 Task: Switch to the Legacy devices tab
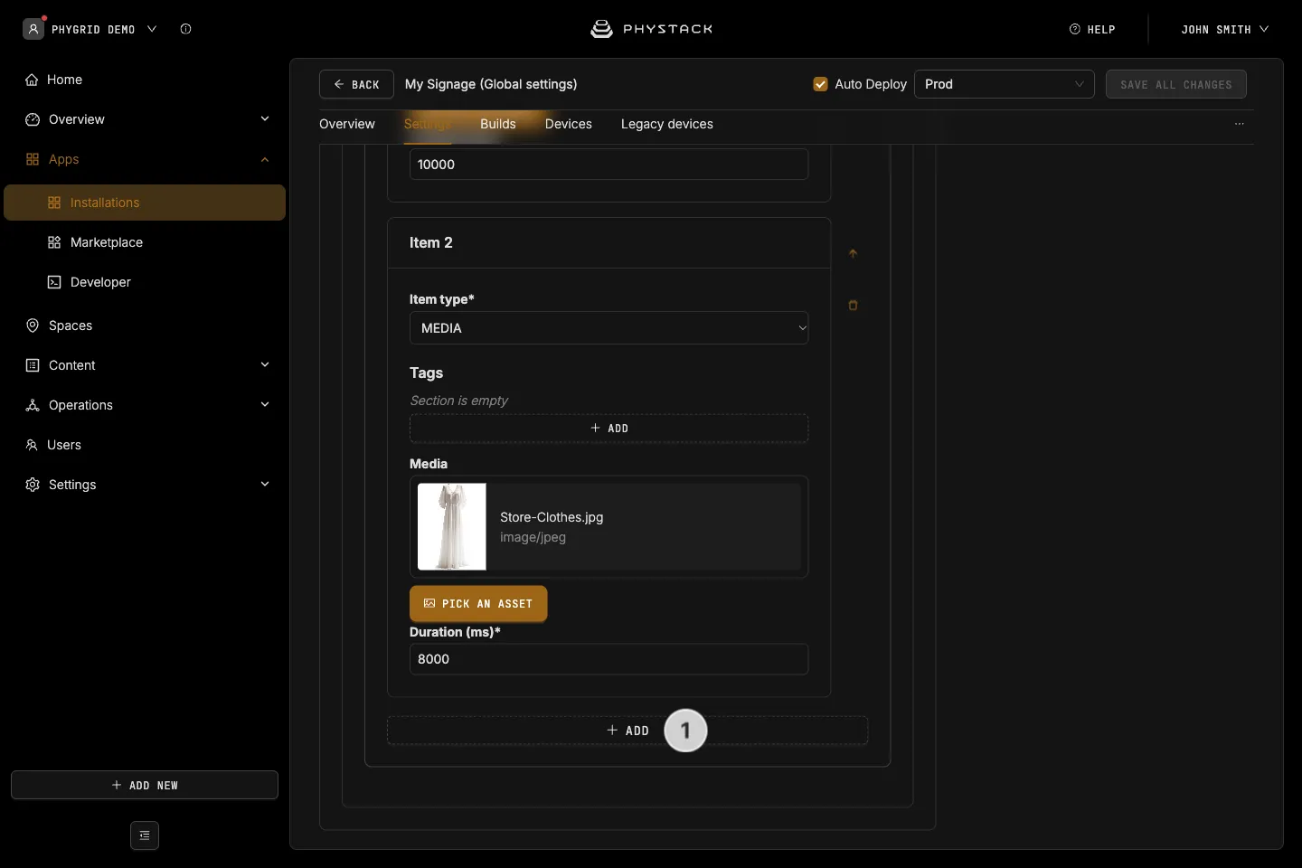(x=667, y=124)
